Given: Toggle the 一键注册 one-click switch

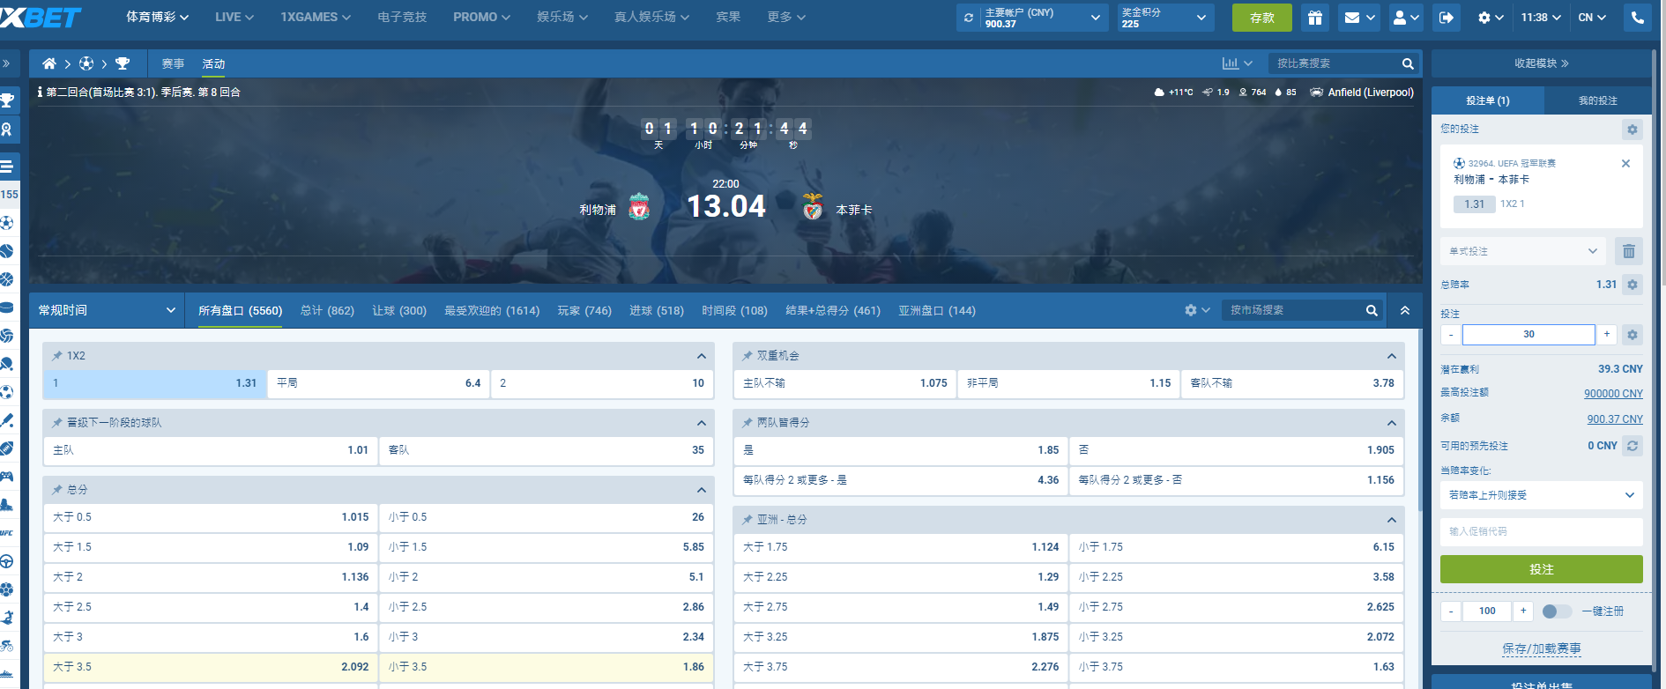Looking at the screenshot, I should pyautogui.click(x=1556, y=611).
